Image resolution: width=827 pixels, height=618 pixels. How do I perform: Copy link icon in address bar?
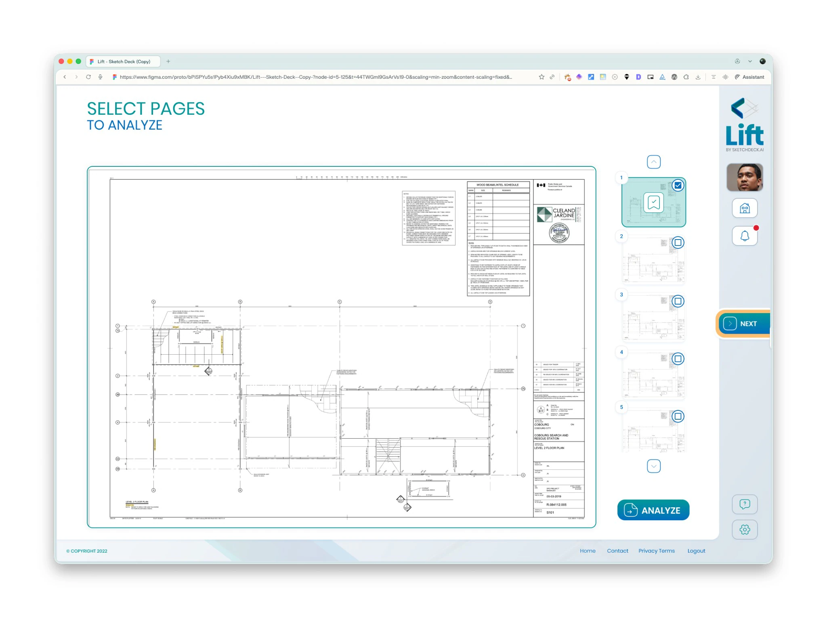point(552,77)
